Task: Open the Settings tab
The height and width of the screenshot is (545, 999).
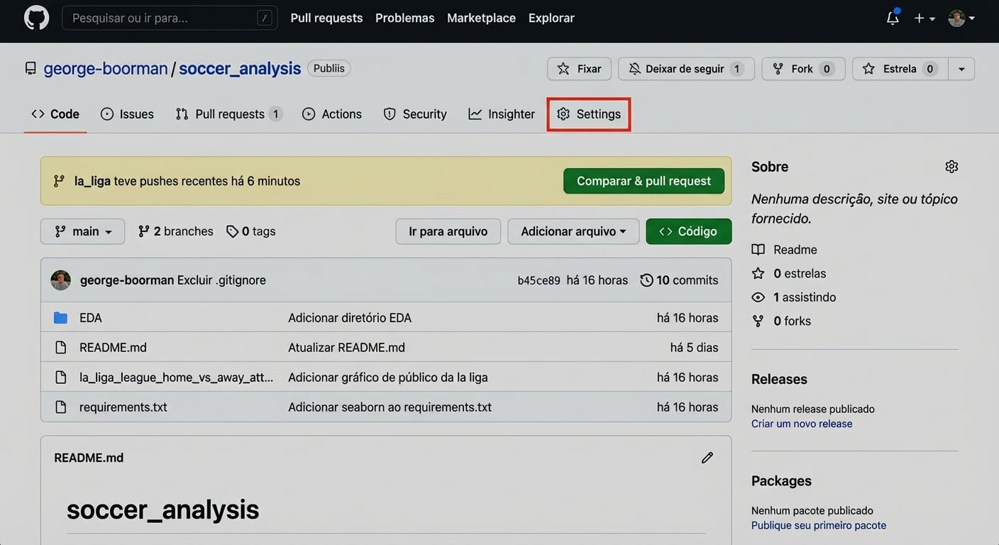Action: point(589,114)
